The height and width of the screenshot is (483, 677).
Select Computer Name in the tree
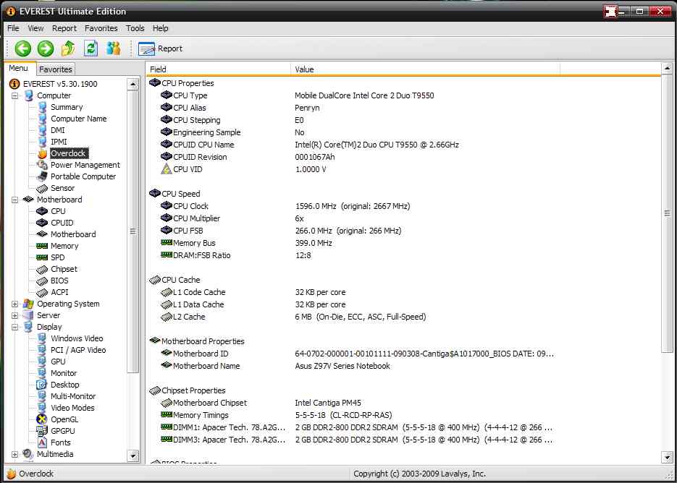(x=79, y=119)
